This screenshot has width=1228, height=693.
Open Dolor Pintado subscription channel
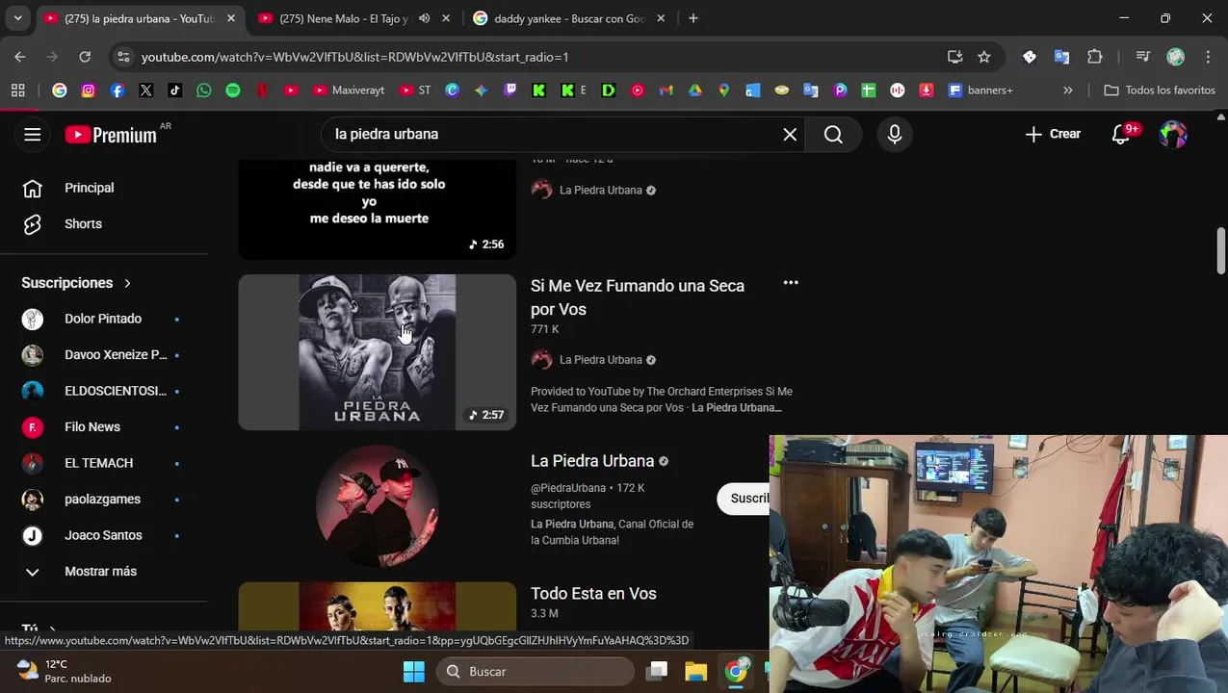(x=103, y=319)
